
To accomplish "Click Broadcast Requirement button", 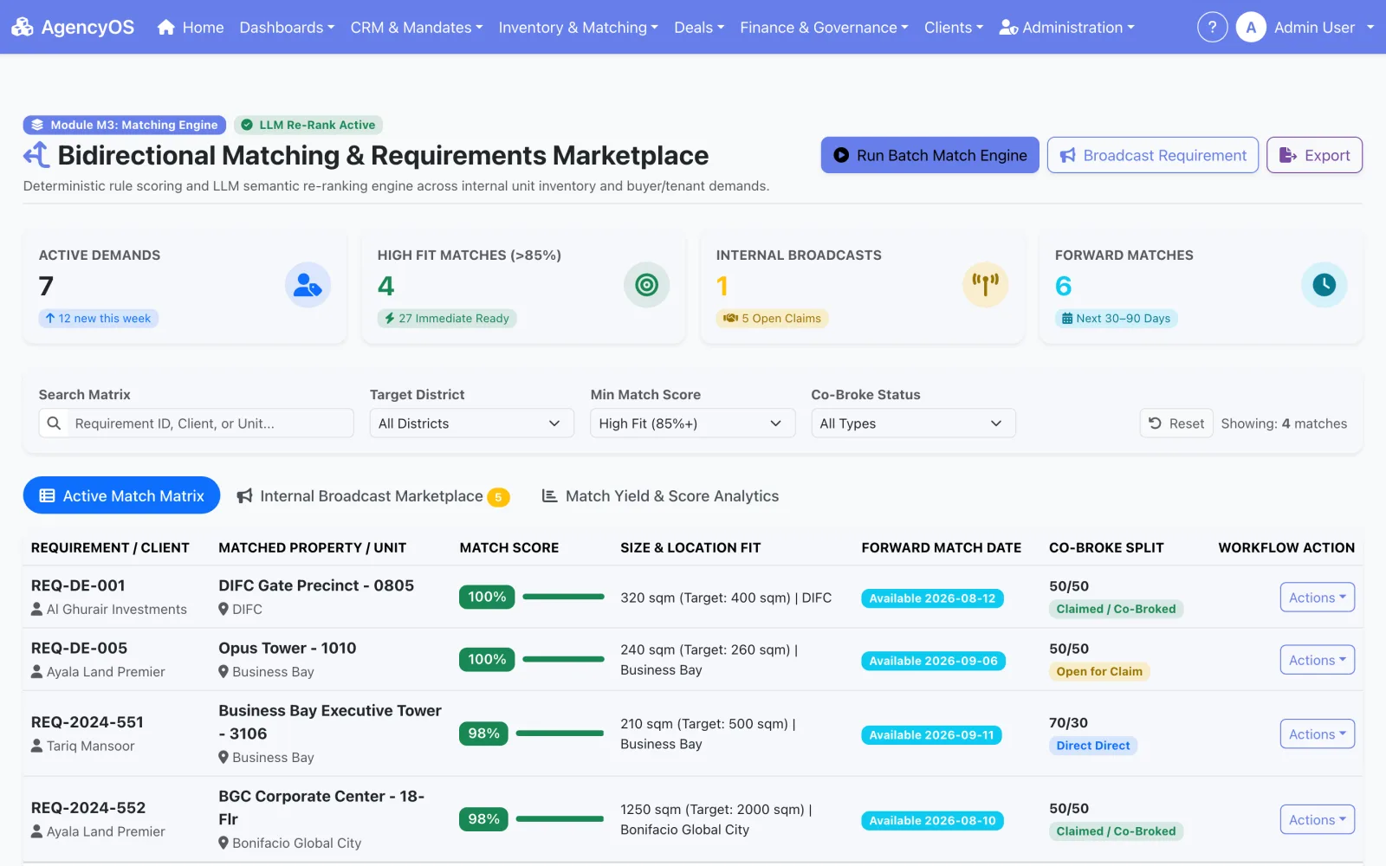I will [1152, 155].
